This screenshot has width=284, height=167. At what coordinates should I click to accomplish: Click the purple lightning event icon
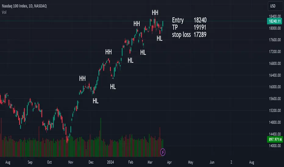[x=163, y=152]
